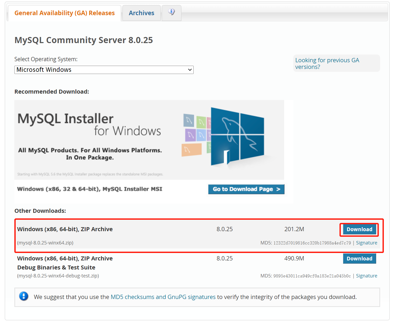The width and height of the screenshot is (395, 324).
Task: Download the 201.2M ZIP Archive
Action: tap(359, 229)
